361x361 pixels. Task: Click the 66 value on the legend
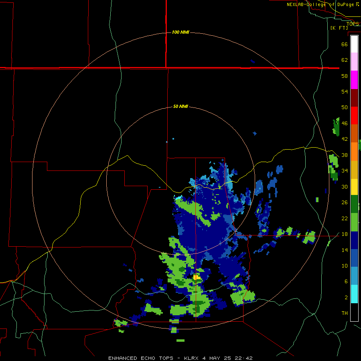[x=345, y=44]
